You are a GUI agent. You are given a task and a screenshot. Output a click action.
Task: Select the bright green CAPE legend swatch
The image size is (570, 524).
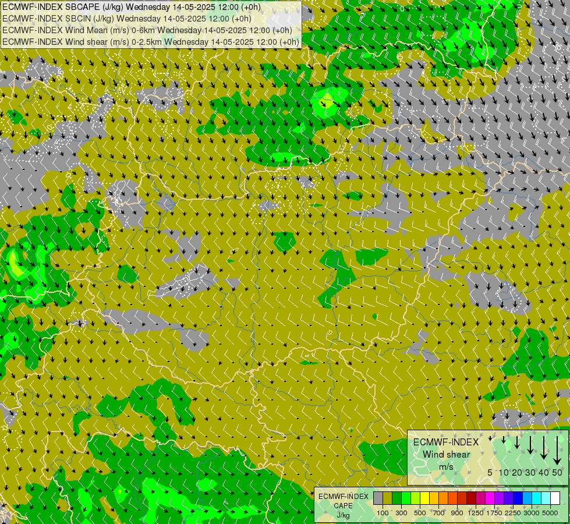(406, 498)
